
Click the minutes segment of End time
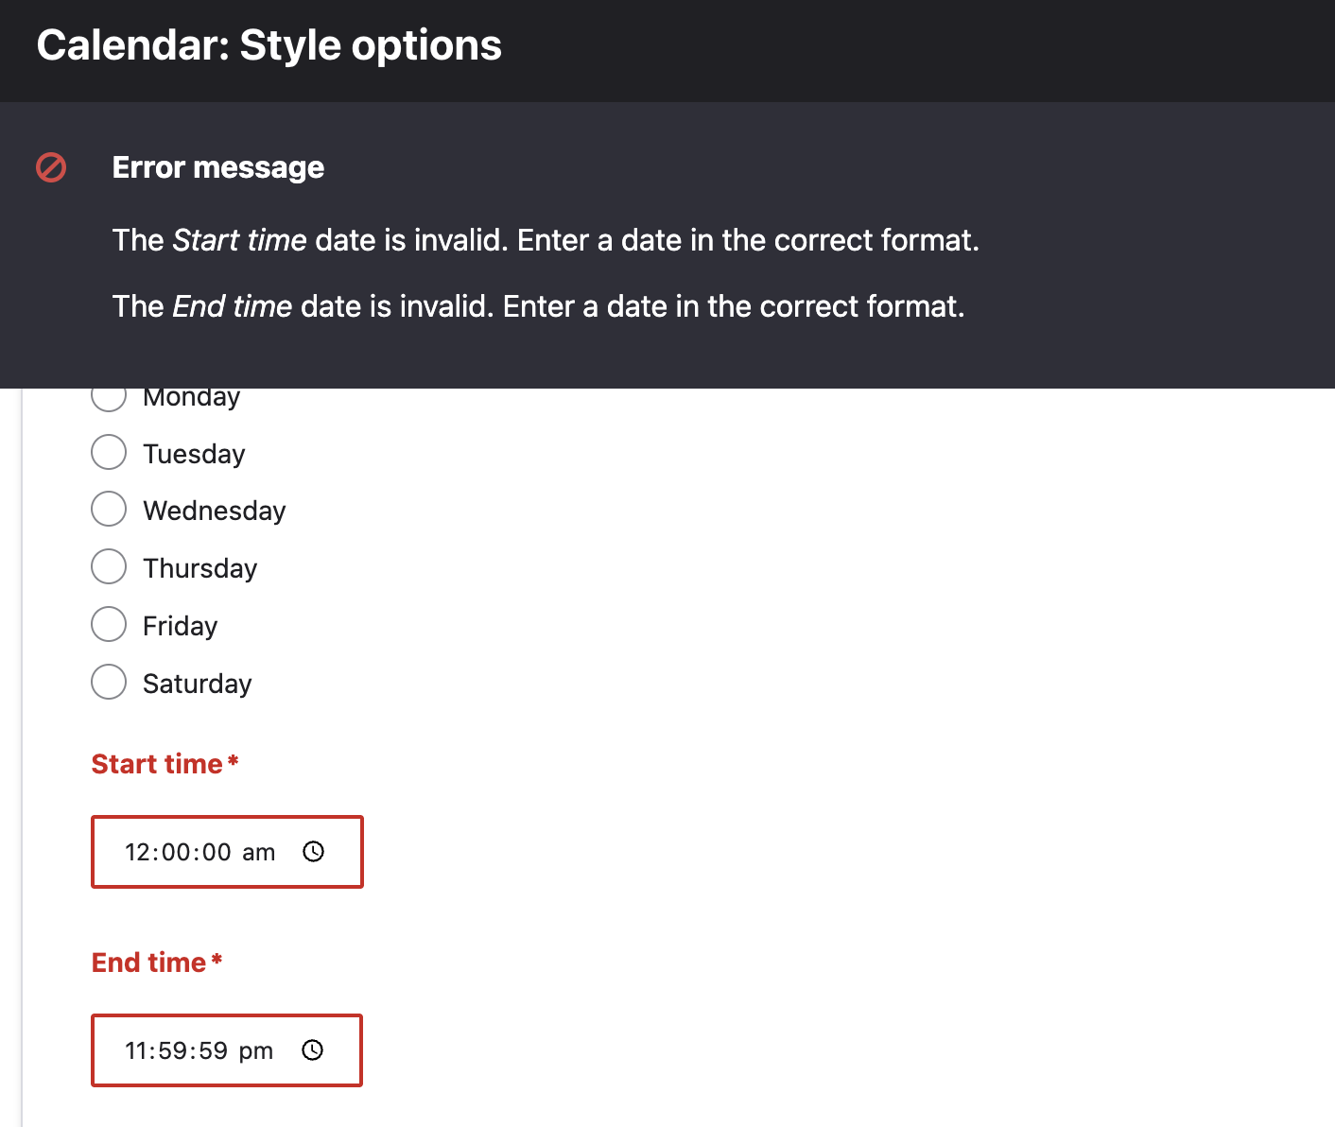click(175, 1051)
